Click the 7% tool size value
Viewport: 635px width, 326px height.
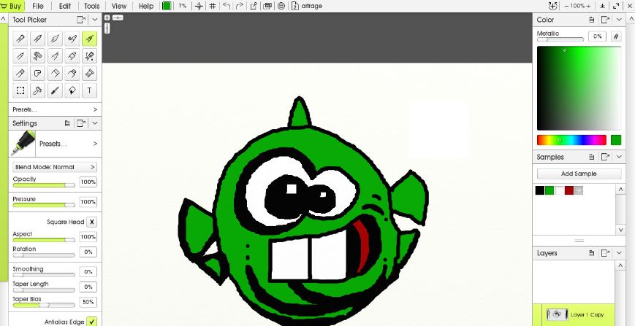[182, 6]
